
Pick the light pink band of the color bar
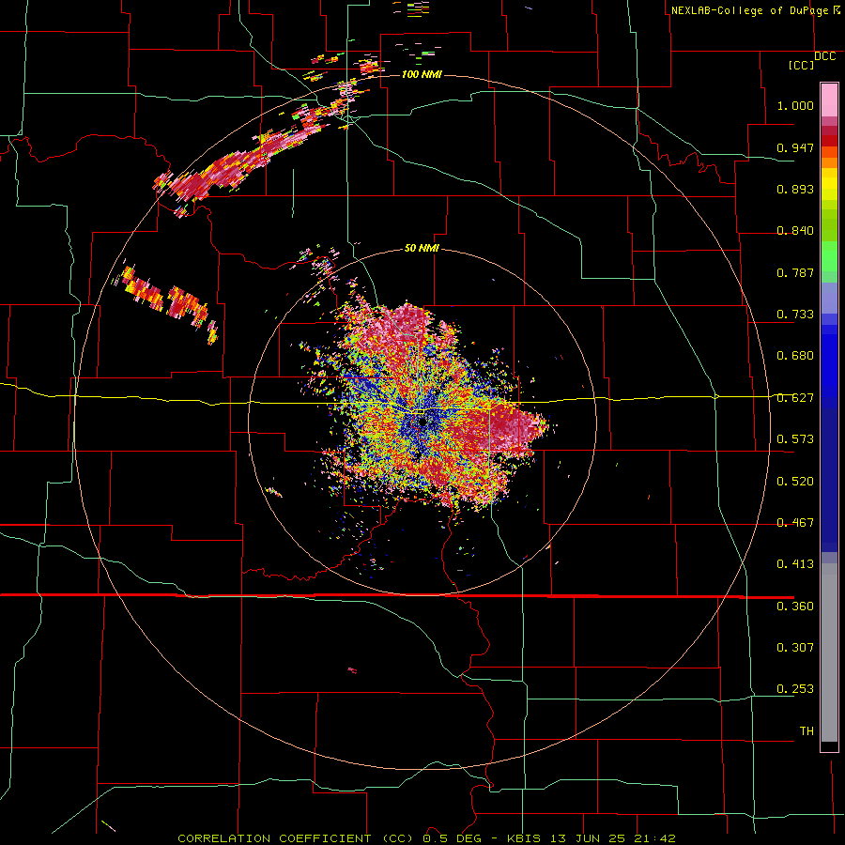[829, 100]
